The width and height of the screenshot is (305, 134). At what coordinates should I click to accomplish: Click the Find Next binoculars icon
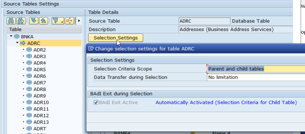coord(21,21)
